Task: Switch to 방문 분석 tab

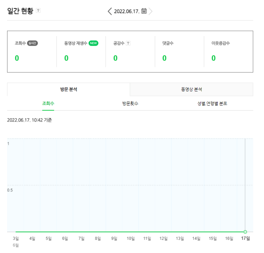Action: pyautogui.click(x=69, y=89)
